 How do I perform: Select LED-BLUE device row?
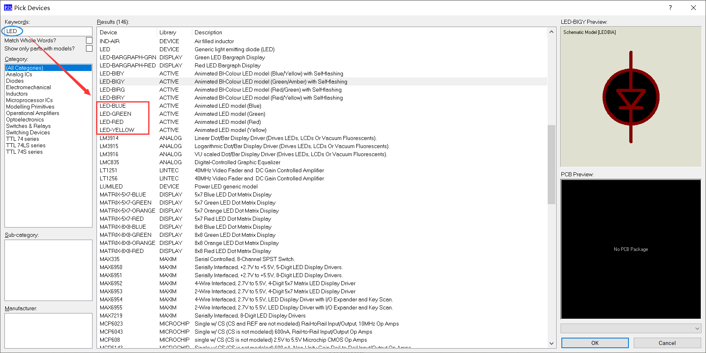(x=322, y=106)
